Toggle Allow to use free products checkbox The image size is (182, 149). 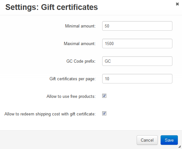pos(104,96)
